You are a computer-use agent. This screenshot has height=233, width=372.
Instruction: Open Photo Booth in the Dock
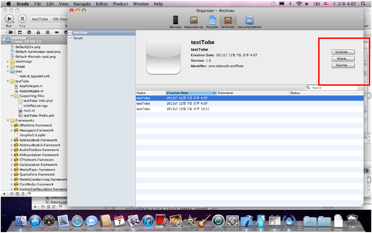tap(162, 220)
